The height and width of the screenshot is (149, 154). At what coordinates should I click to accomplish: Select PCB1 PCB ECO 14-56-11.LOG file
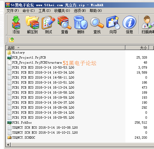click(43, 77)
